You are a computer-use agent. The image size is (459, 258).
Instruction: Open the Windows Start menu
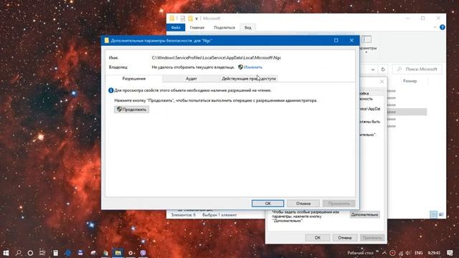(6, 252)
